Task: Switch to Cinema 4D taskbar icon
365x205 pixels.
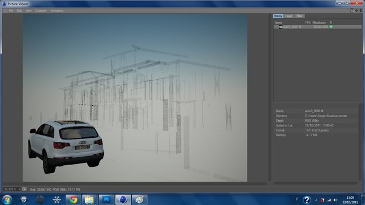Action: 123,200
